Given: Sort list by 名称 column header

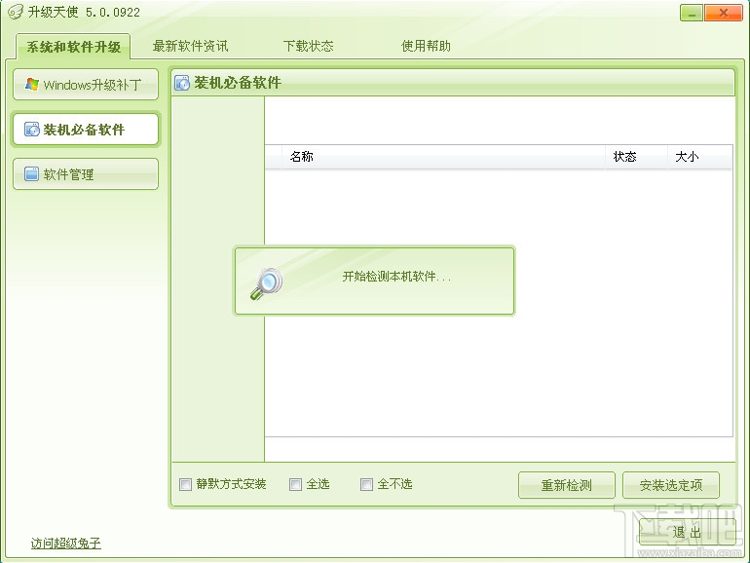Looking at the screenshot, I should pyautogui.click(x=443, y=157).
